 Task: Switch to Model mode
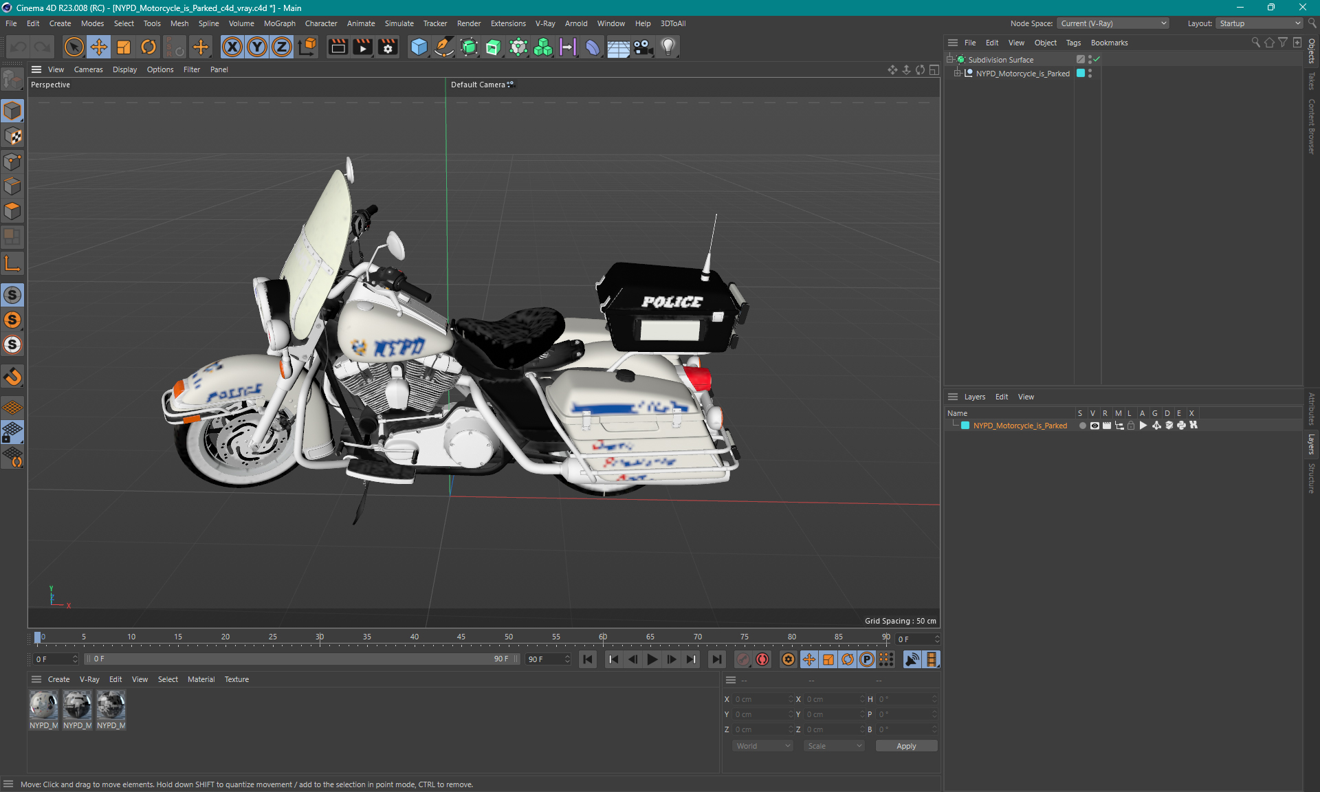click(x=12, y=111)
